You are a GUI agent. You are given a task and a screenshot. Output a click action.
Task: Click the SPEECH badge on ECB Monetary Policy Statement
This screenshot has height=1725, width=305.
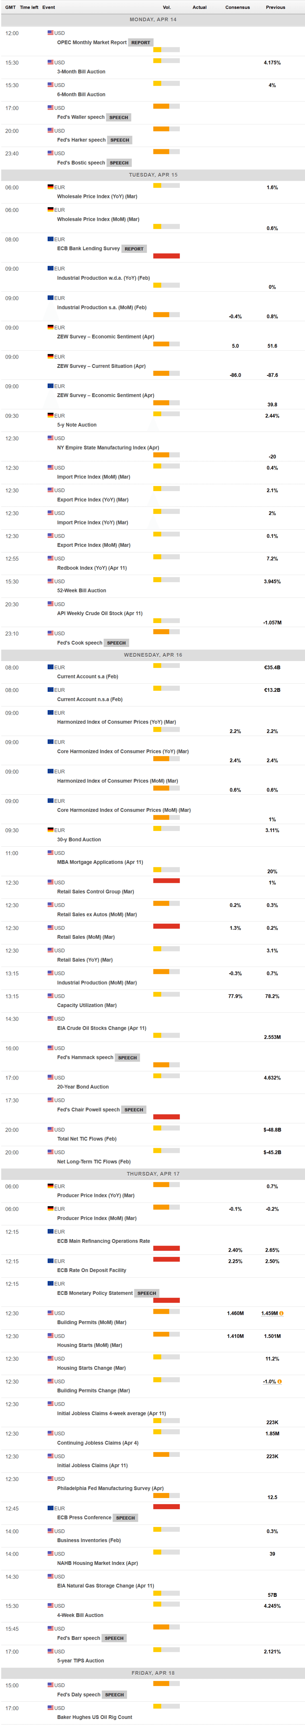(x=147, y=1293)
